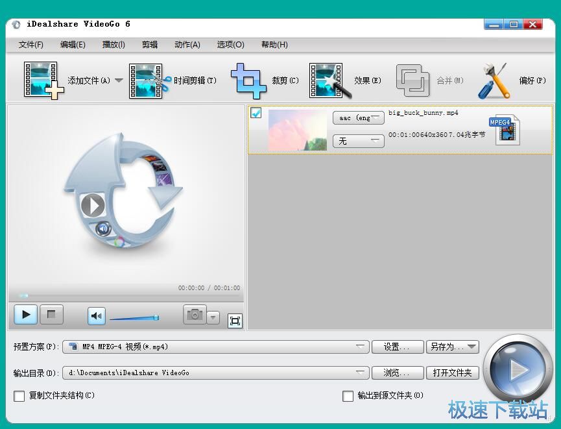Open the Effect magic wand tool

[x=330, y=81]
